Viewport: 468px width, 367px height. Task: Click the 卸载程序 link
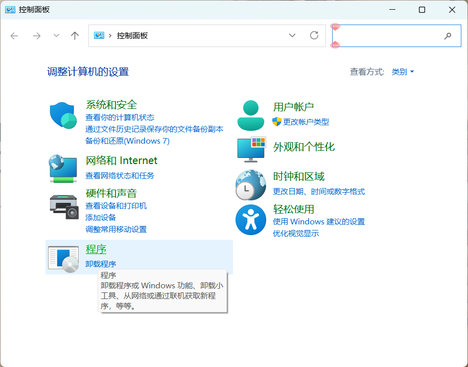point(101,264)
